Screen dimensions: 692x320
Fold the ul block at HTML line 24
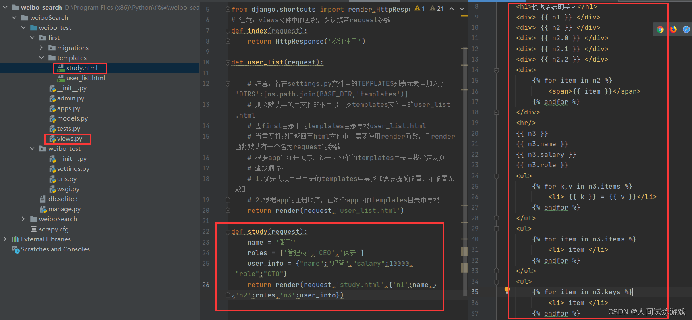(x=497, y=176)
